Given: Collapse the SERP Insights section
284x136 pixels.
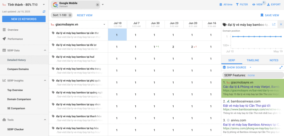Looking at the screenshot, I should (x=45, y=81).
